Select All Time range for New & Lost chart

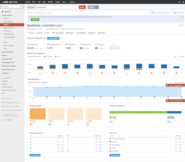(182, 56)
